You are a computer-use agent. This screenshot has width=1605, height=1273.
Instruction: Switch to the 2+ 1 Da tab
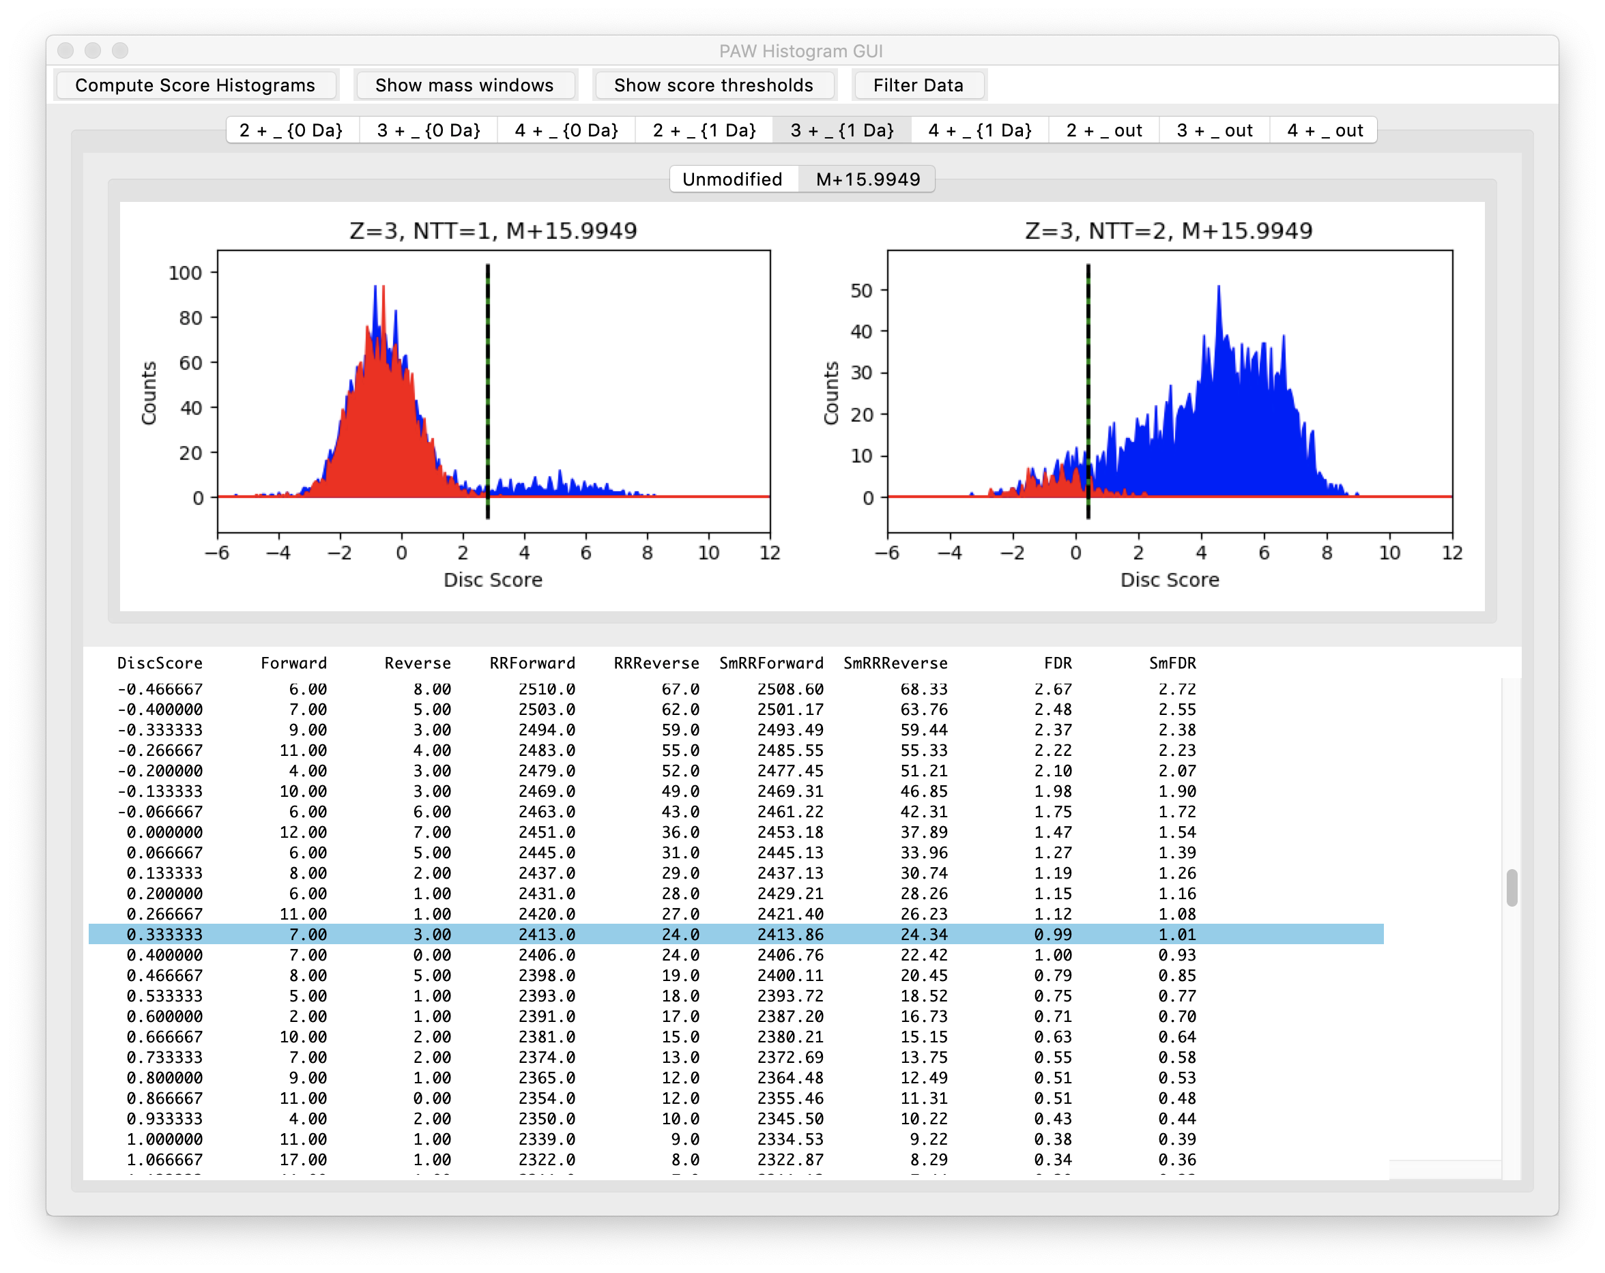coord(704,130)
